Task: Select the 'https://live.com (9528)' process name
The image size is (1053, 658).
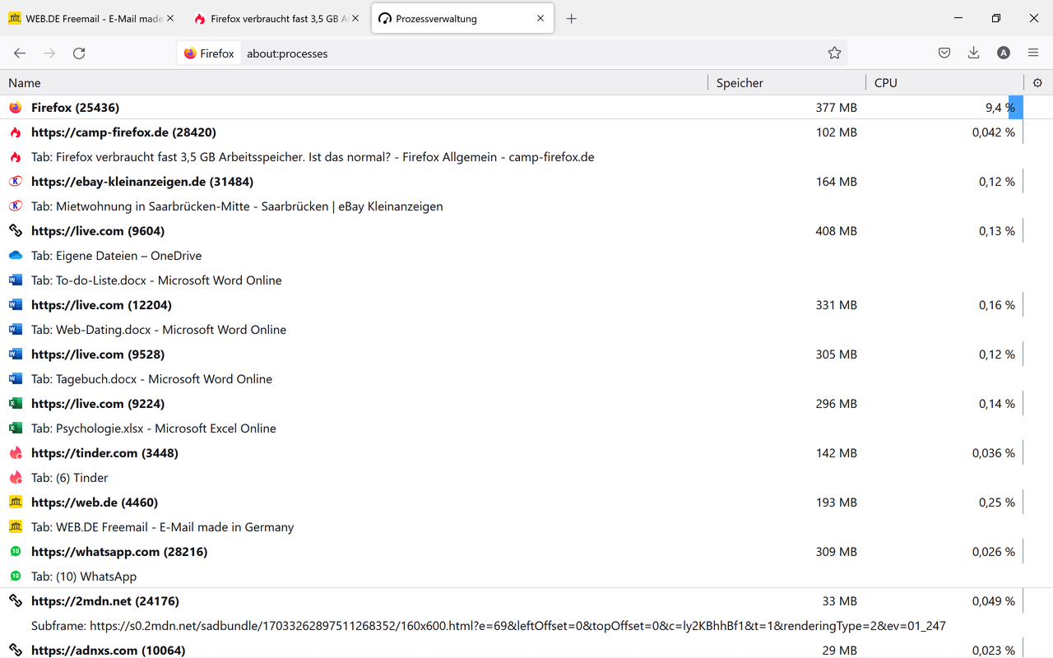Action: [x=98, y=354]
